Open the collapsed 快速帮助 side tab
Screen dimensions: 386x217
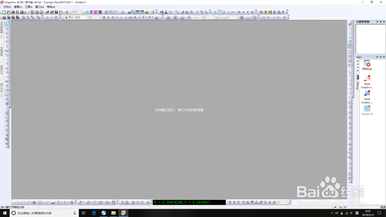coord(2,51)
